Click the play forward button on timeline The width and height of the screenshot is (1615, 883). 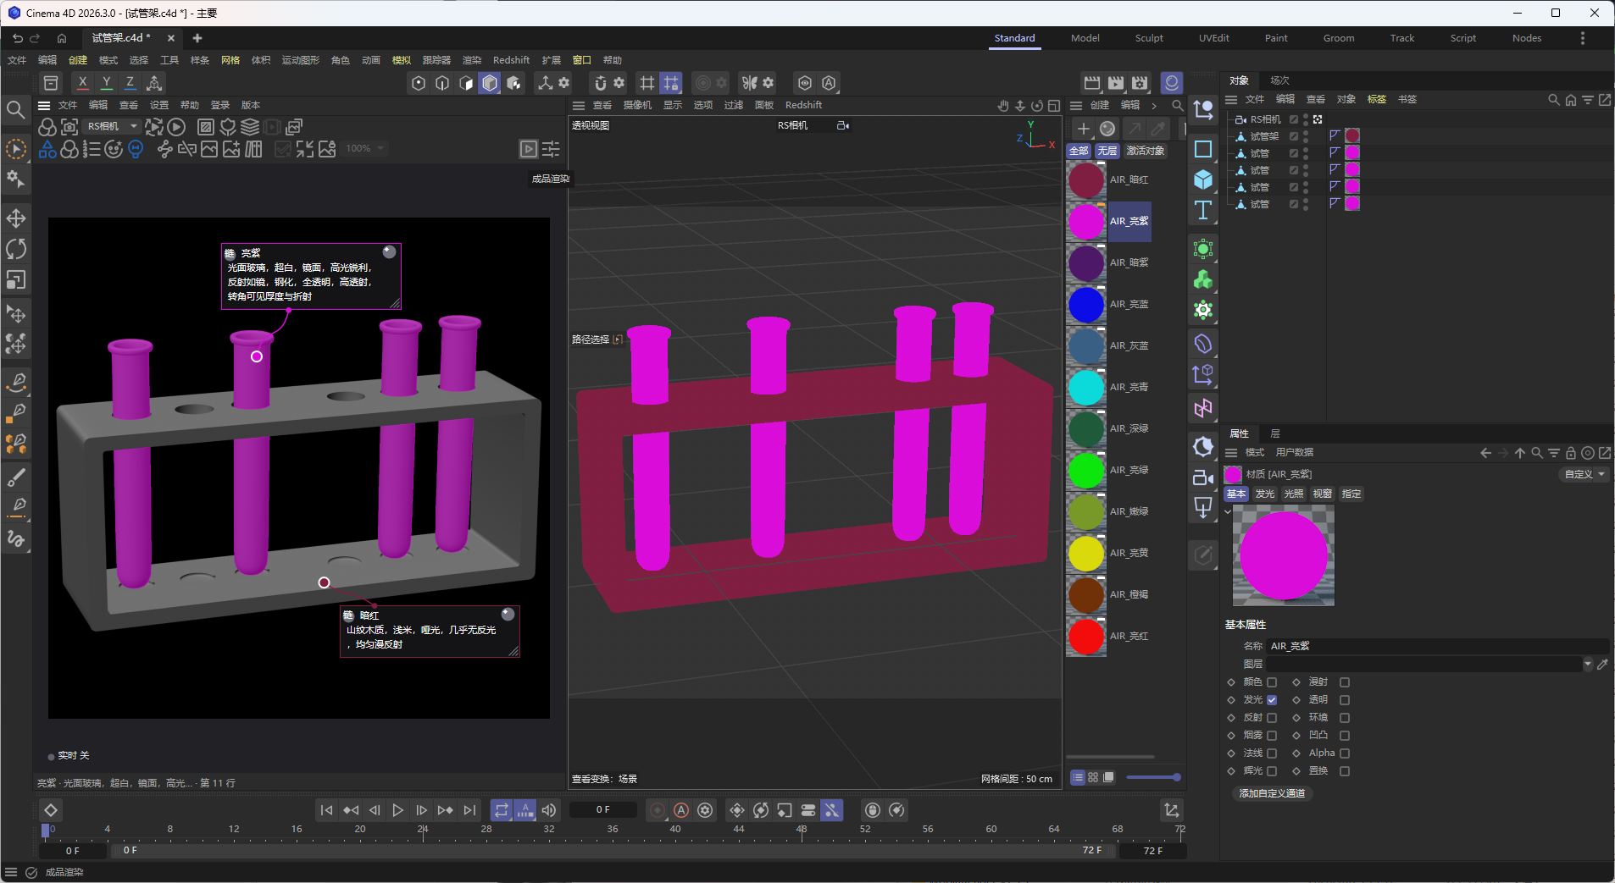coord(397,810)
